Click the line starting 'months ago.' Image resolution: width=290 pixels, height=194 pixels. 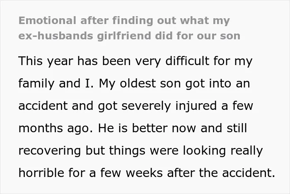(133, 128)
